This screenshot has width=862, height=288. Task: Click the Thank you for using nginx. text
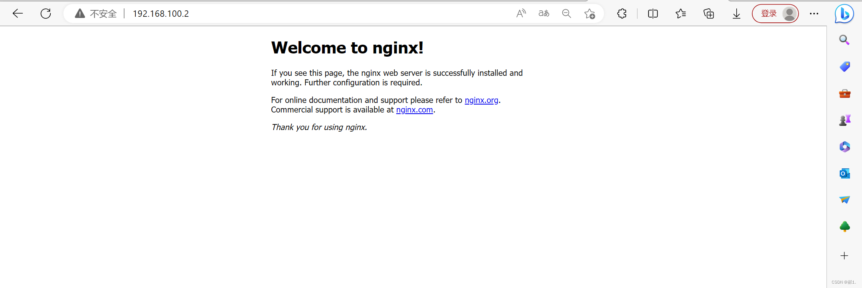[319, 127]
